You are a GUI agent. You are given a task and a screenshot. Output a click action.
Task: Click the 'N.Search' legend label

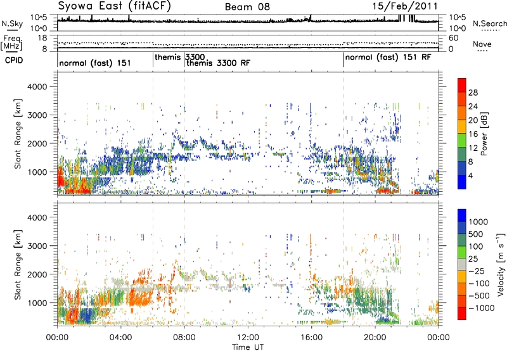pos(489,23)
